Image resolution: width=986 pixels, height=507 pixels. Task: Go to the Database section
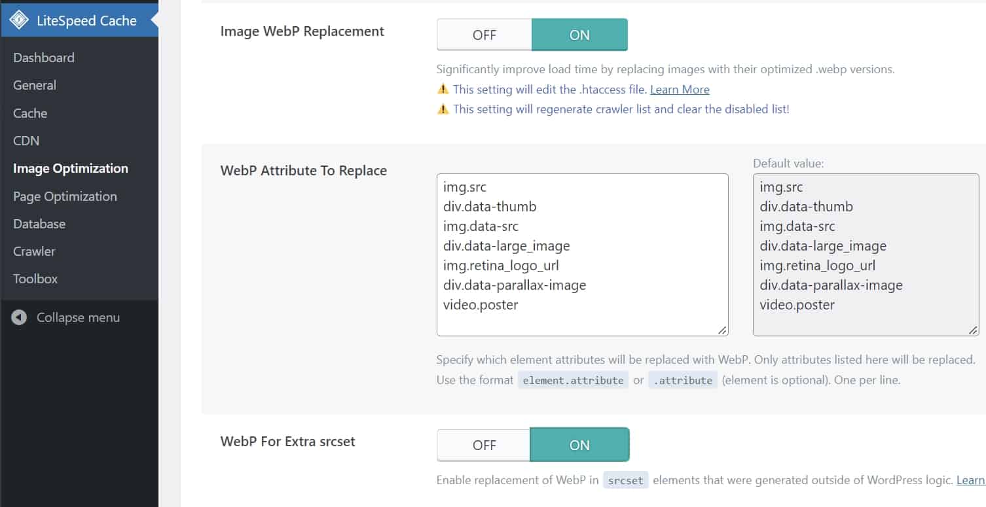(x=39, y=224)
